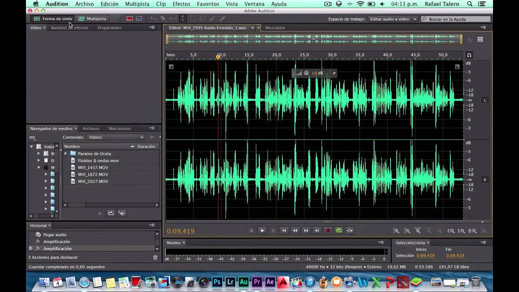This screenshot has height=292, width=519.
Task: Delete history with the trash icon
Action: tap(155, 258)
